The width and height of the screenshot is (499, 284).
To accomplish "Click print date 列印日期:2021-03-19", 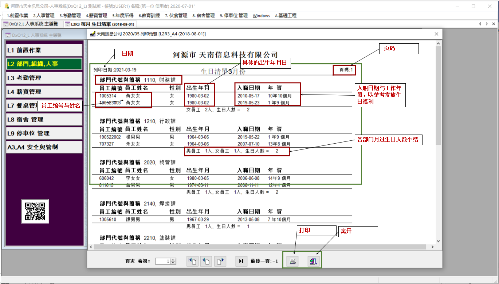I will pos(115,70).
